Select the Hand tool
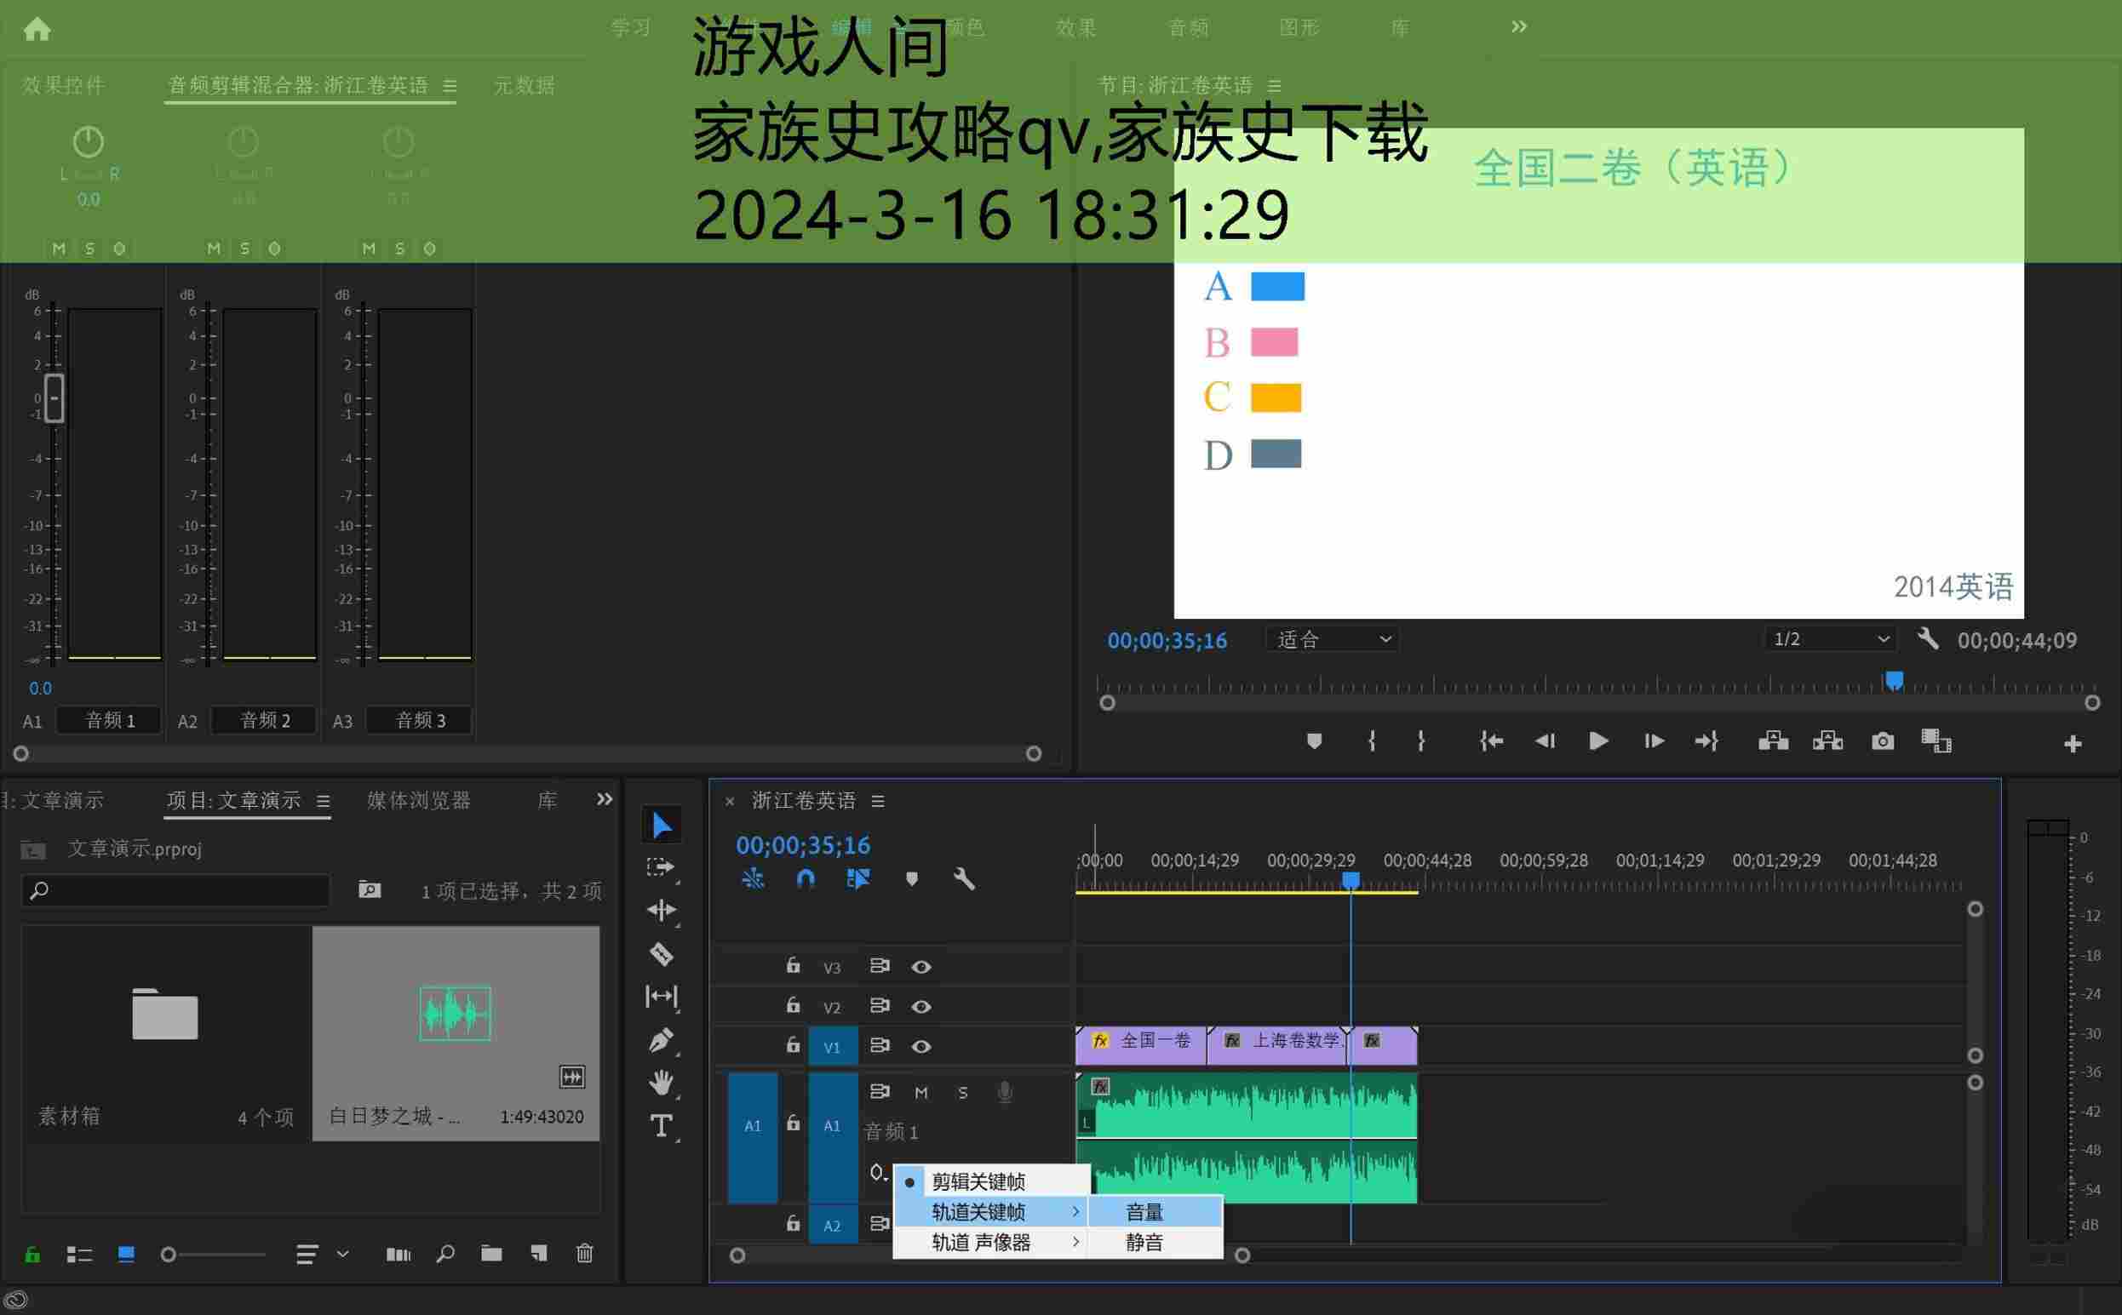Screen dimensions: 2122x1315 [662, 1083]
